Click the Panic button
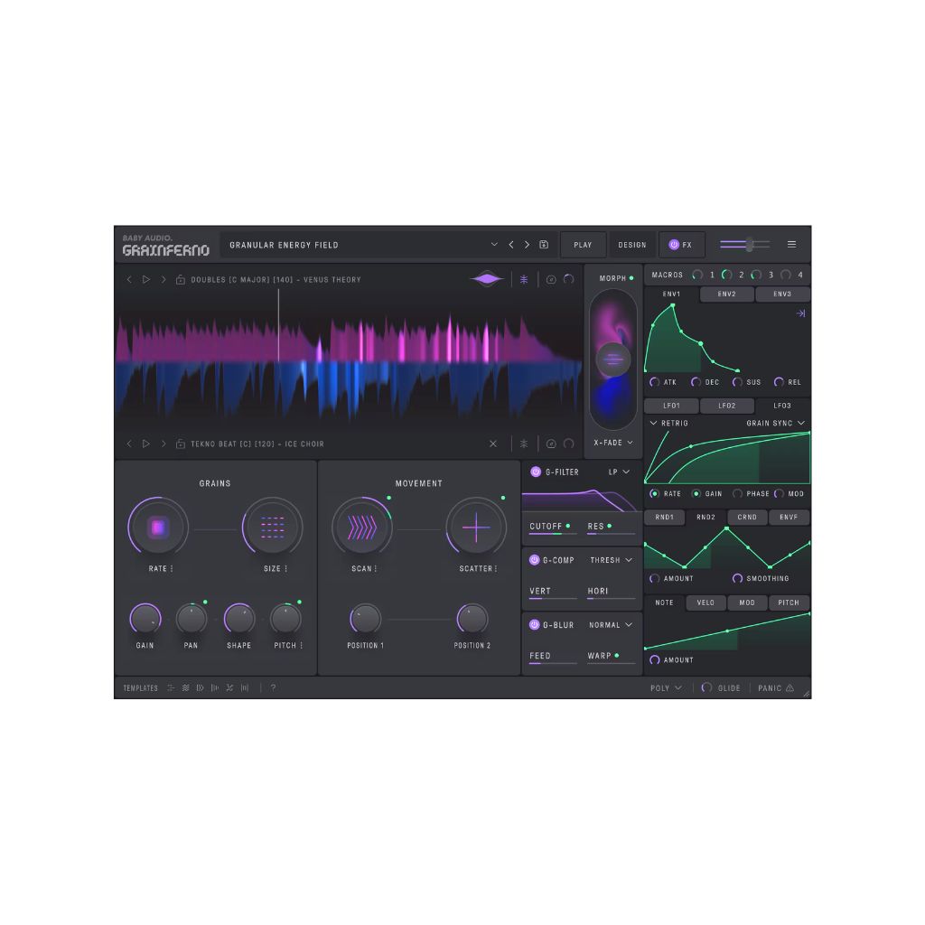The width and height of the screenshot is (925, 925). tap(776, 687)
